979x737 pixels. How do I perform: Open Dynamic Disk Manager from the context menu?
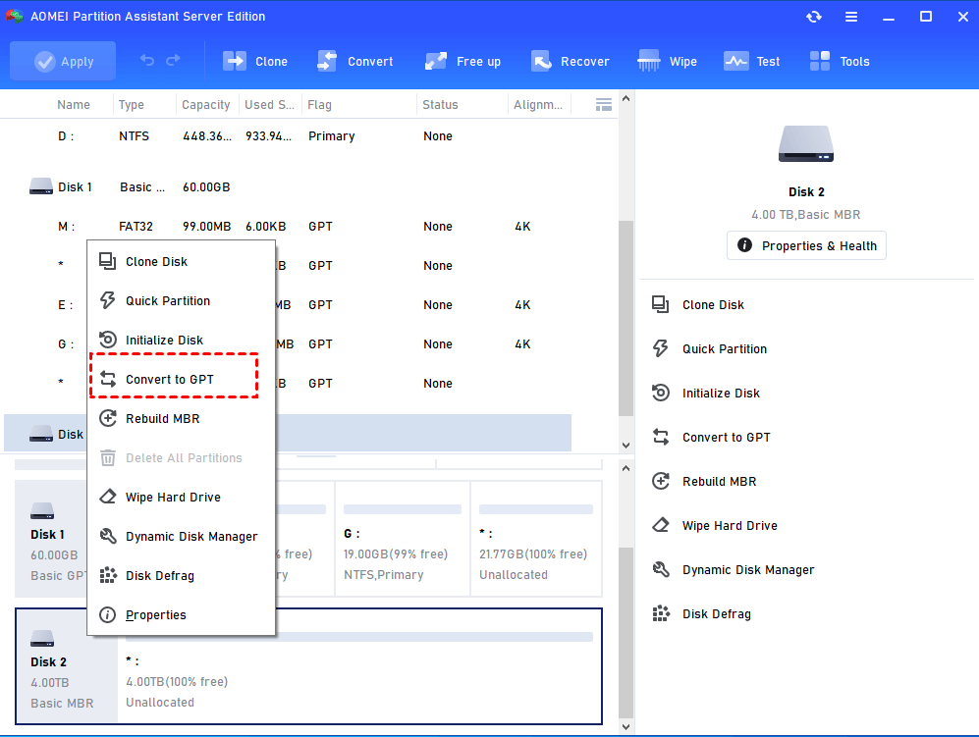[x=181, y=537]
